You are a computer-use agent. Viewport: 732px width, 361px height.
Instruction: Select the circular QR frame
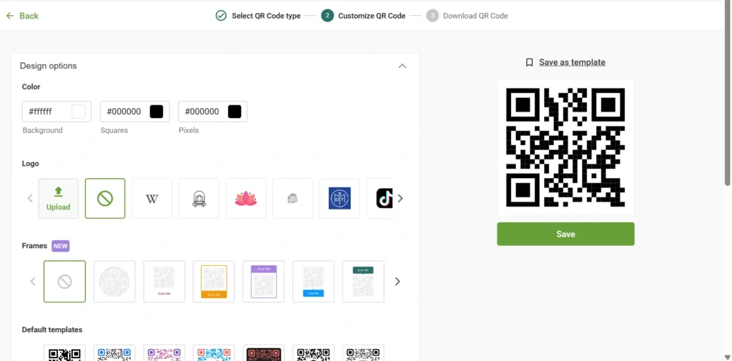(114, 282)
